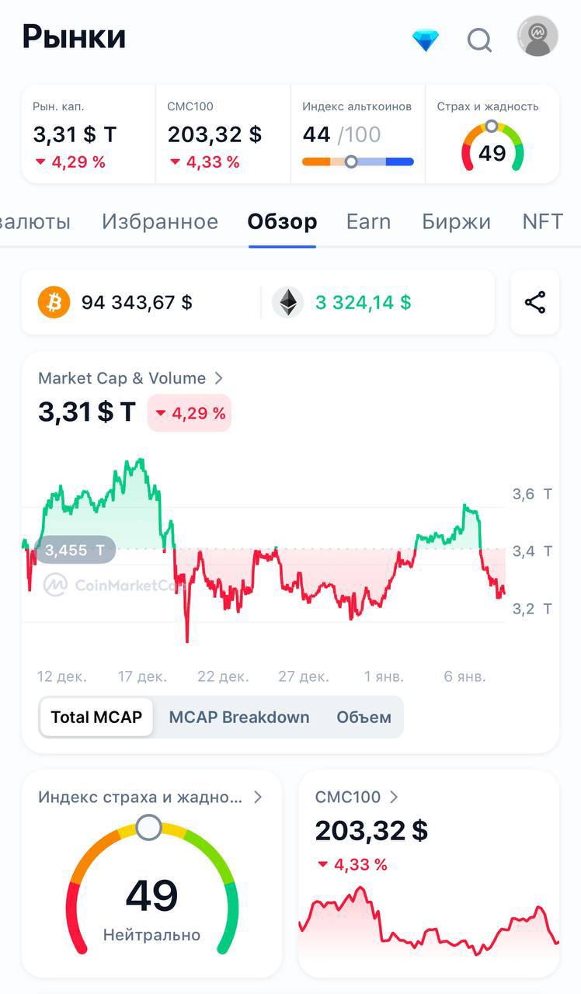Open the Рын. кап. summary card
The height and width of the screenshot is (994, 581).
pos(89,134)
